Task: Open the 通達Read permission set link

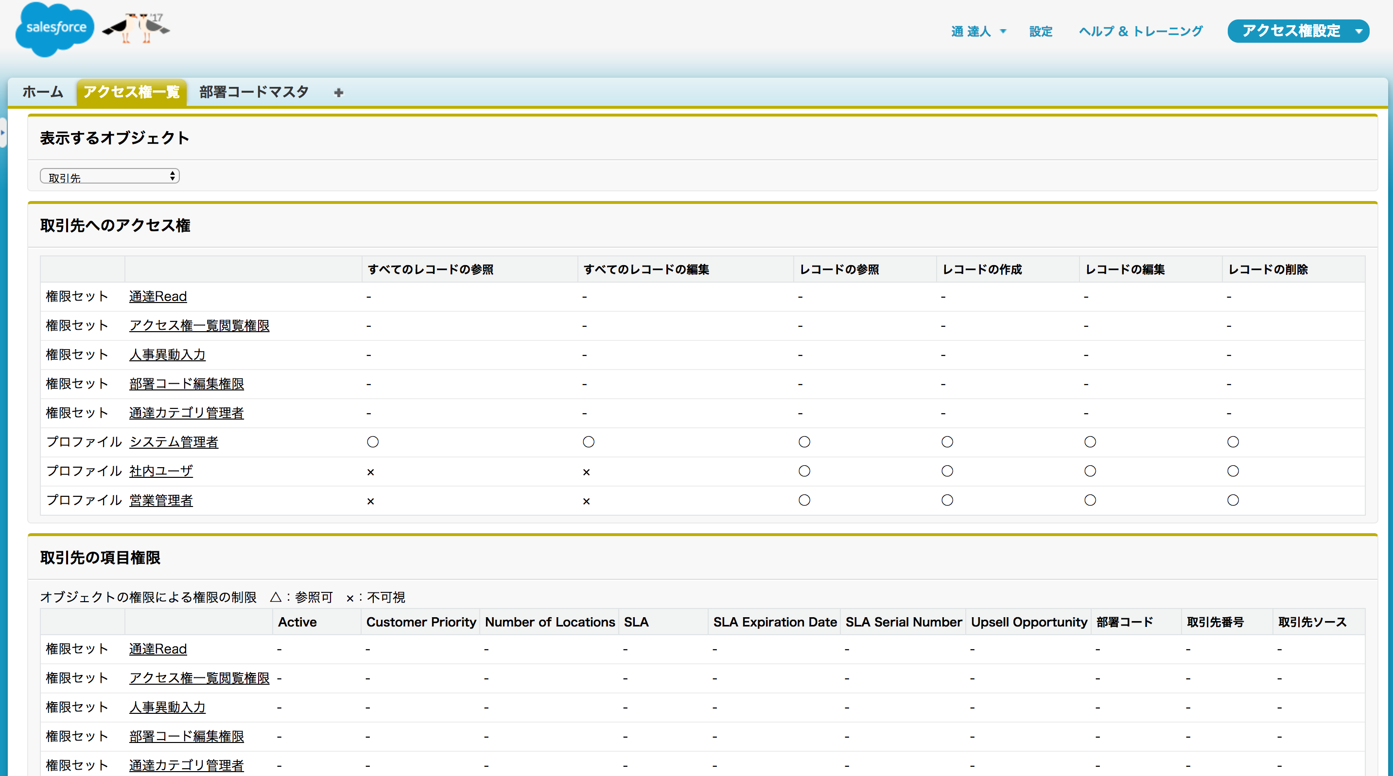Action: [x=157, y=296]
